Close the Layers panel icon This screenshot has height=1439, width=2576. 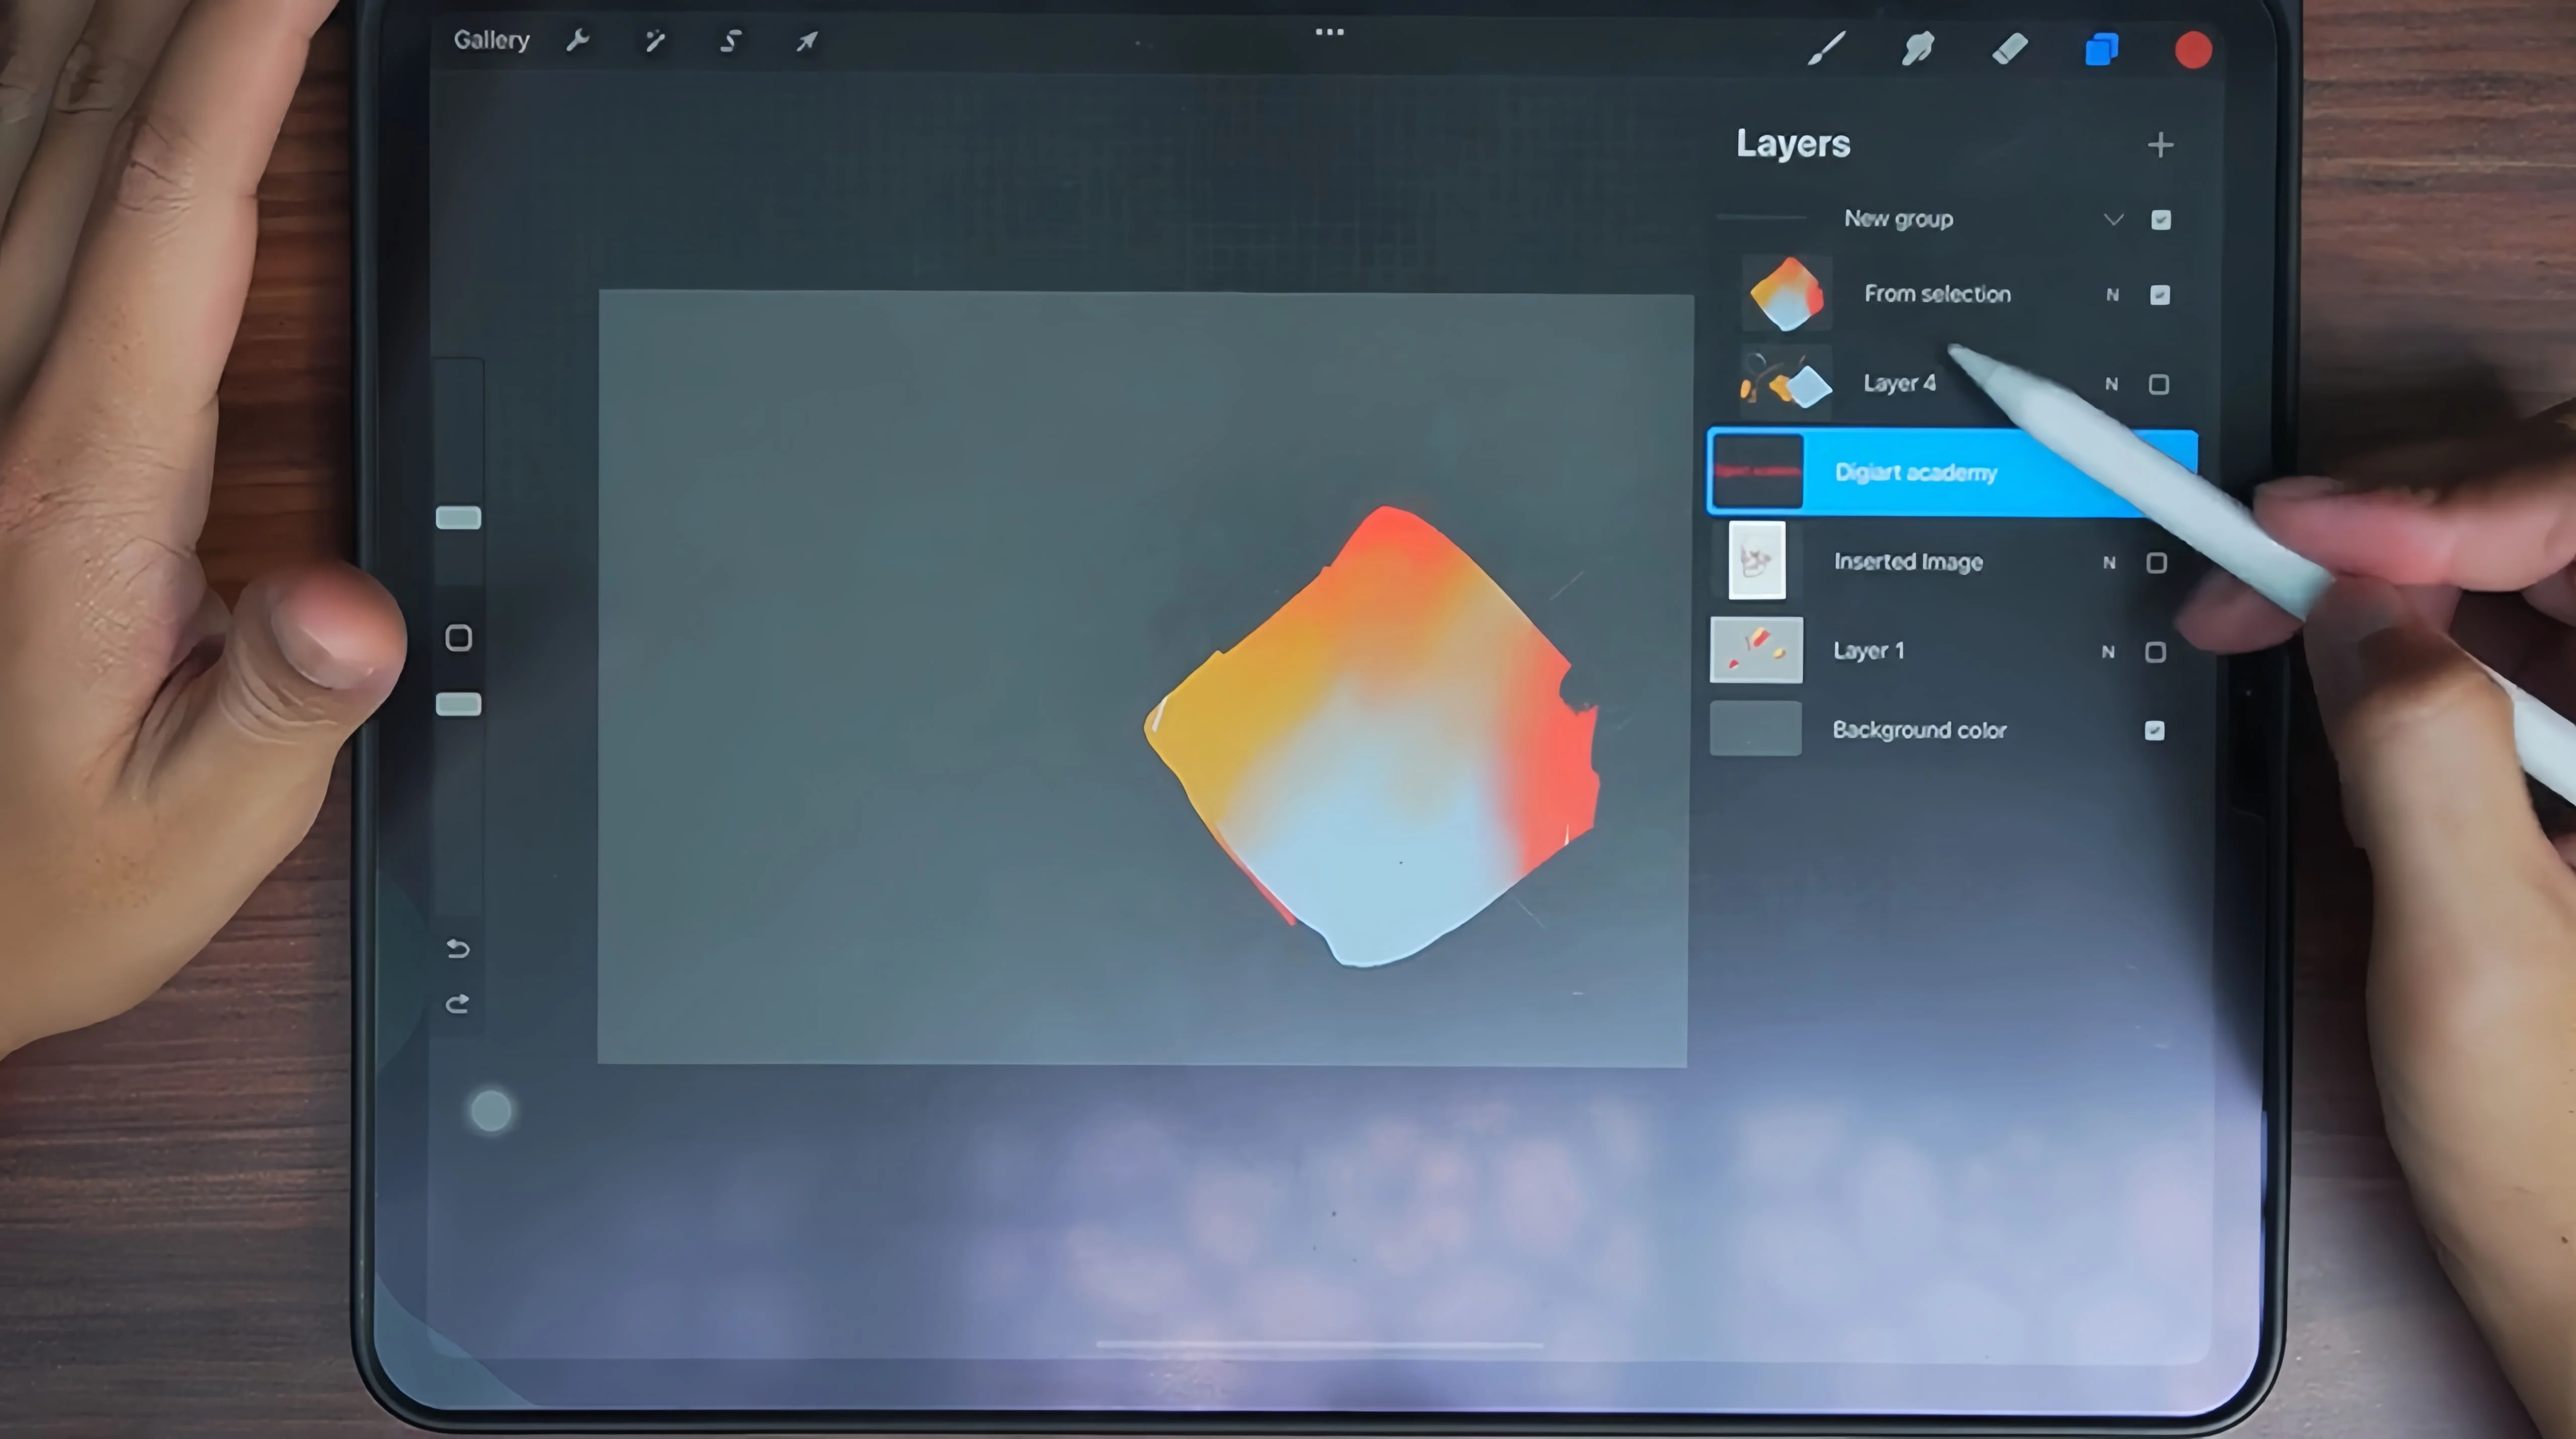pyautogui.click(x=2101, y=49)
